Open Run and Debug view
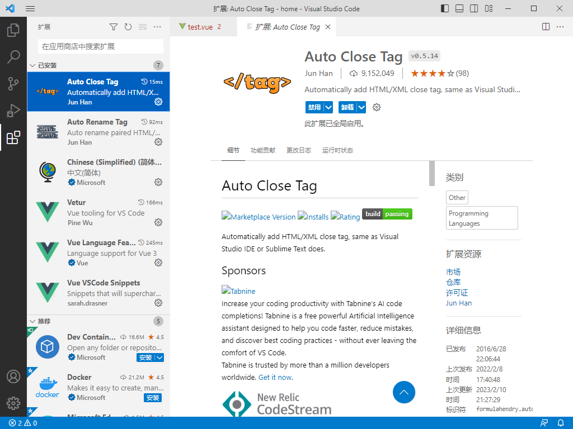 (x=13, y=111)
